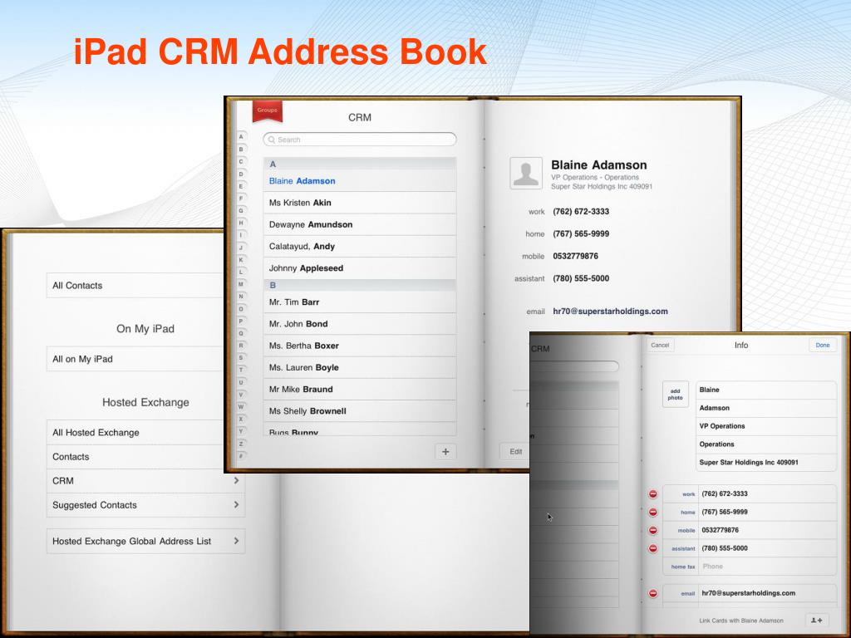Open the Contacts group row
This screenshot has height=638, width=851.
coord(135,457)
